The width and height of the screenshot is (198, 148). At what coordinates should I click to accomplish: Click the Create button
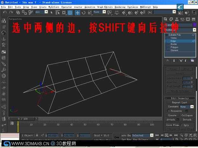[172, 115]
